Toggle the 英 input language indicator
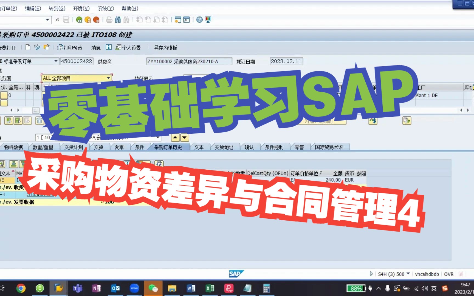 point(434,288)
